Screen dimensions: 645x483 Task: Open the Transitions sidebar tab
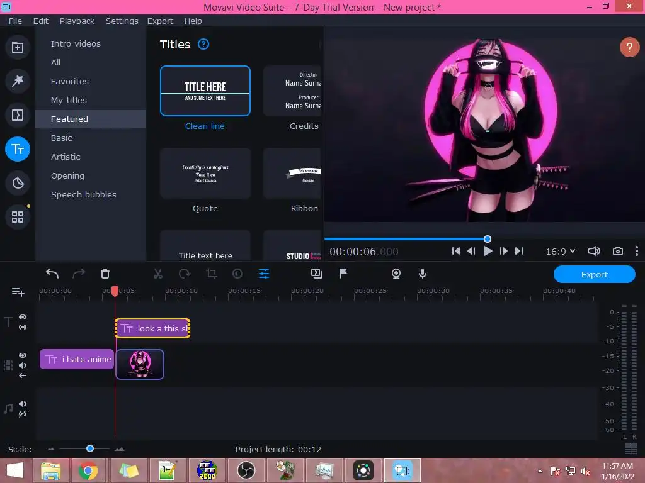17,115
